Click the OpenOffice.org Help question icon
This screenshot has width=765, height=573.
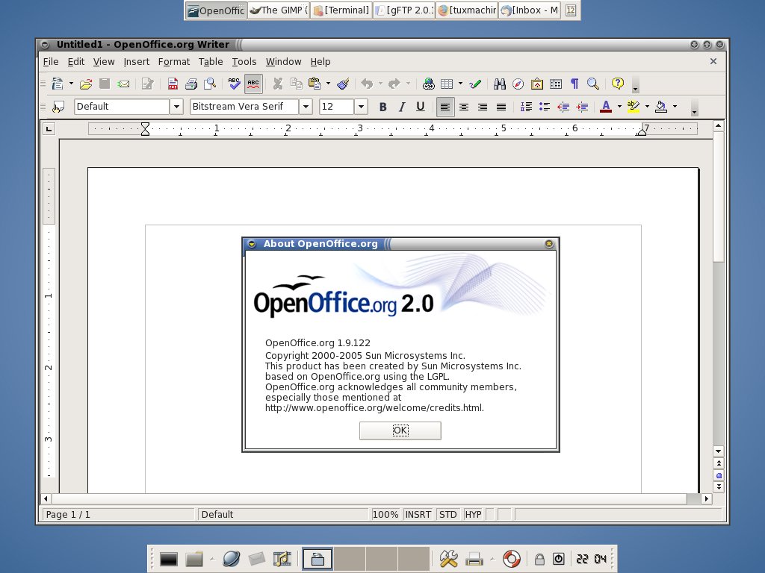click(618, 84)
